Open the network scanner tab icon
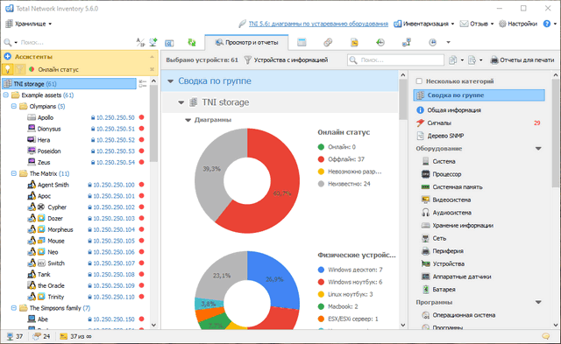The height and width of the screenshot is (344, 561). tap(169, 43)
